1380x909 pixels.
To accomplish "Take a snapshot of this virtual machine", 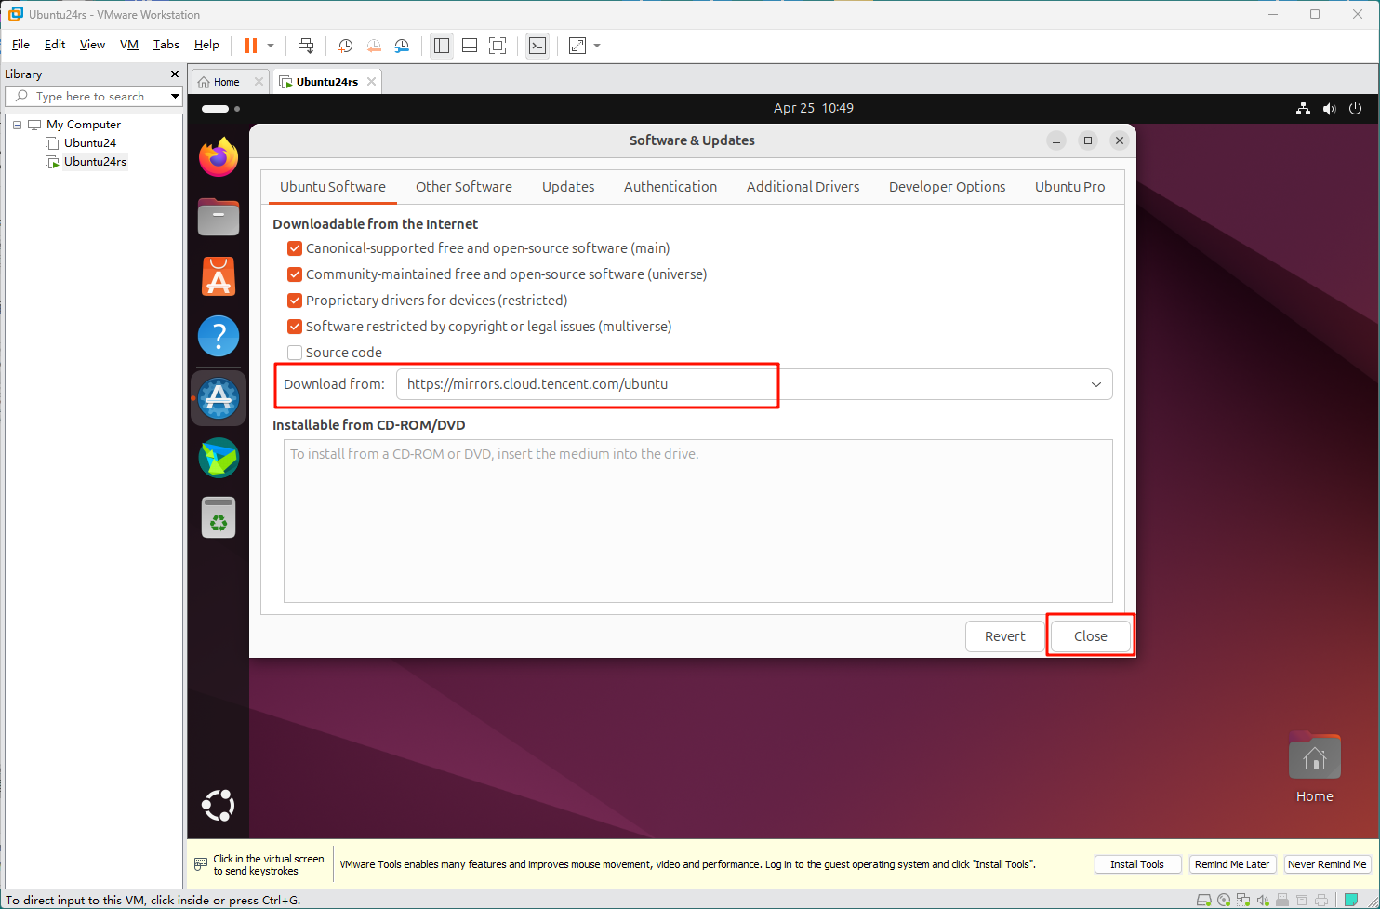I will tap(345, 45).
